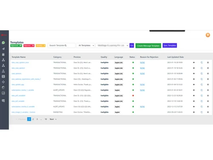Click the four-arrows move sidebar icon
This screenshot has height=160, width=213.
point(3,82)
